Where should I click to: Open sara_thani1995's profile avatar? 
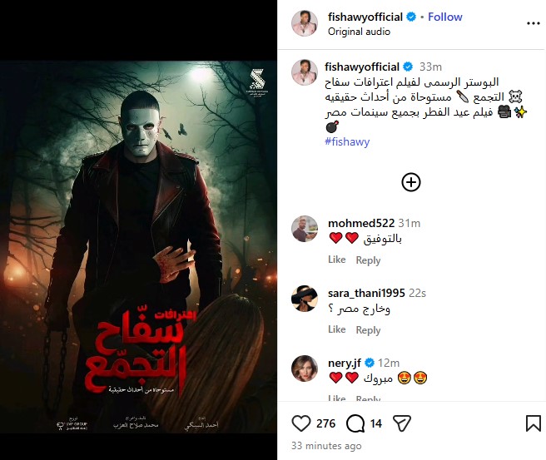coord(305,299)
